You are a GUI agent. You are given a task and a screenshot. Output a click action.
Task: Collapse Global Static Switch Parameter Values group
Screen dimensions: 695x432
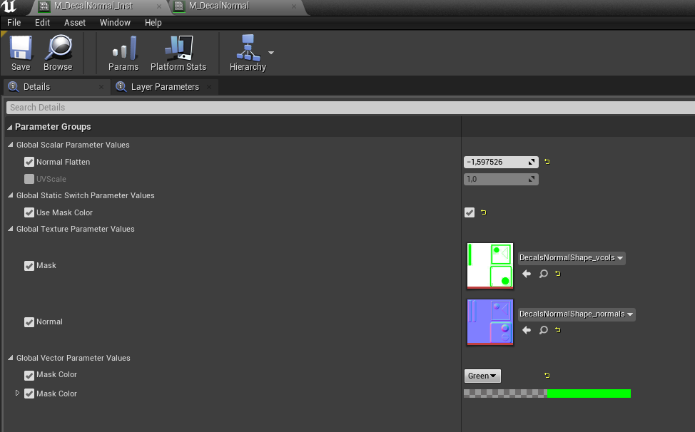point(11,195)
